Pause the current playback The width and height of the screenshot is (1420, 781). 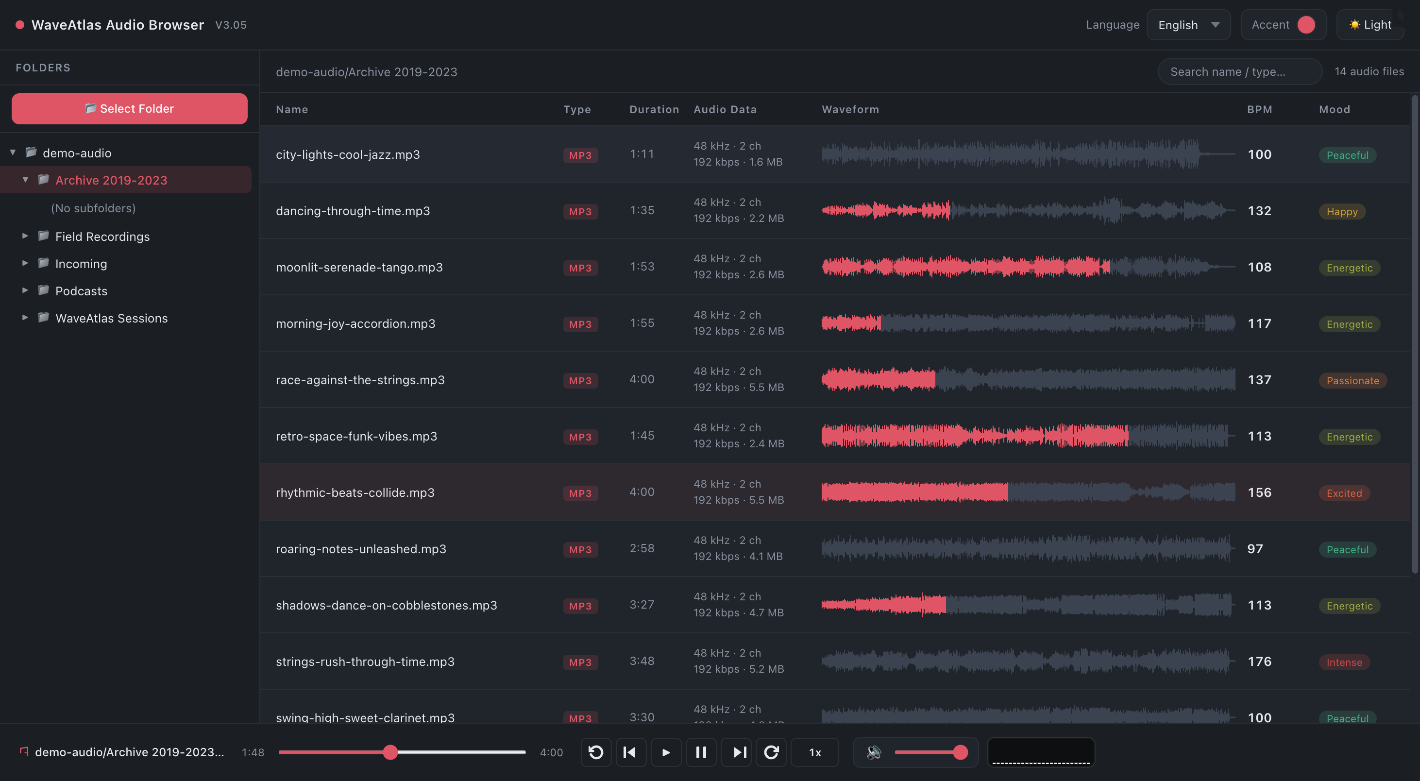[x=701, y=752]
